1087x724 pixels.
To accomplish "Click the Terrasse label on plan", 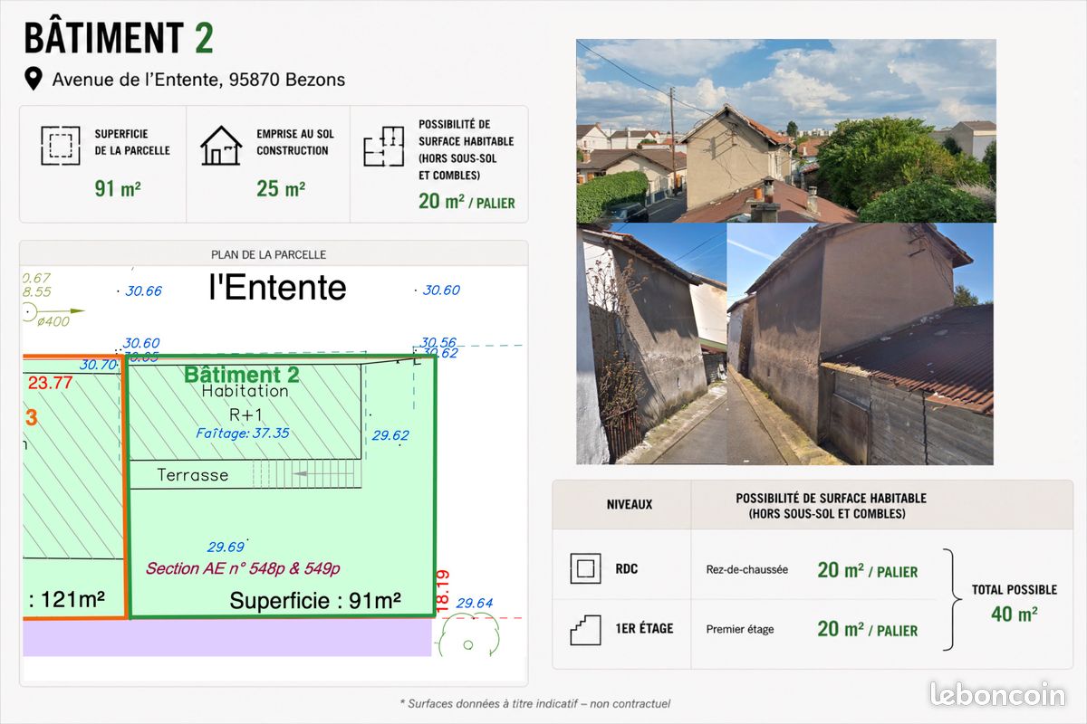I will (x=193, y=474).
